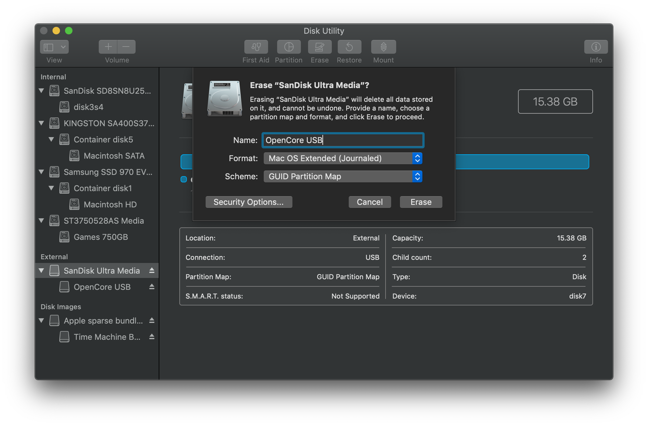
Task: Click the Partition toolbar icon
Action: 289,47
